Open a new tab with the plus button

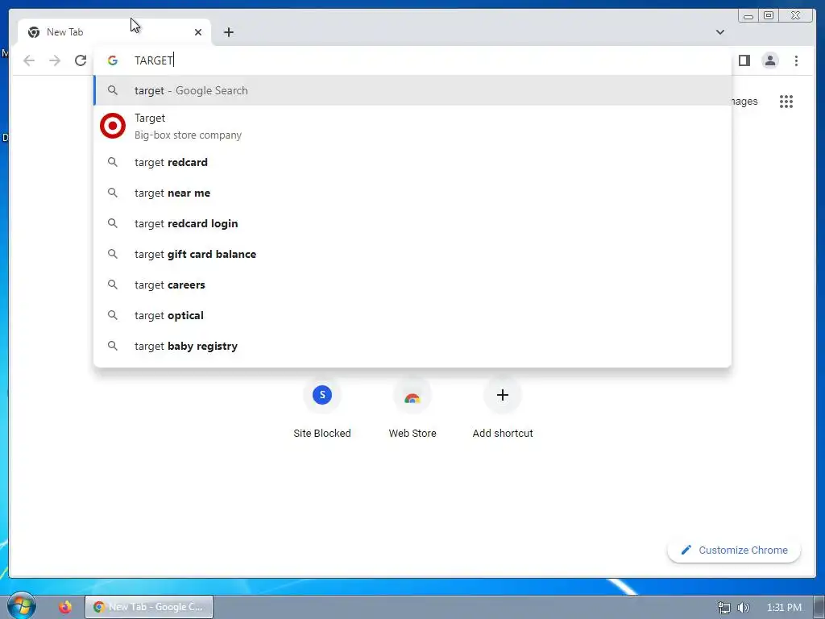[x=228, y=32]
